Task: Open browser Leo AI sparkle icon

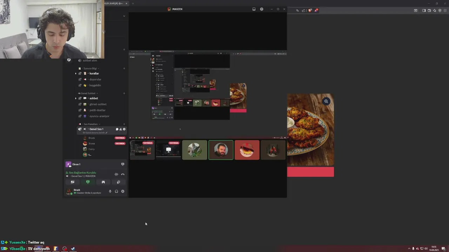Action: click(435, 10)
